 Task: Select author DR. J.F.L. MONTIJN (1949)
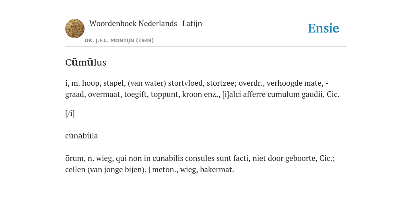119,41
